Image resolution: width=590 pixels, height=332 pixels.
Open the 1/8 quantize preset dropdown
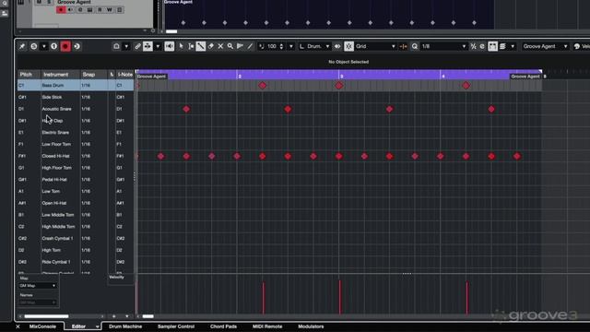(443, 46)
